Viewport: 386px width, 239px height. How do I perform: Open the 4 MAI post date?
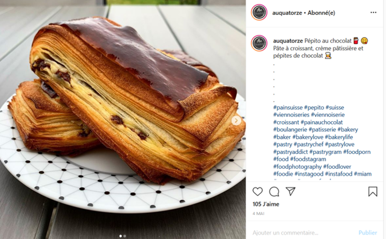tap(258, 213)
